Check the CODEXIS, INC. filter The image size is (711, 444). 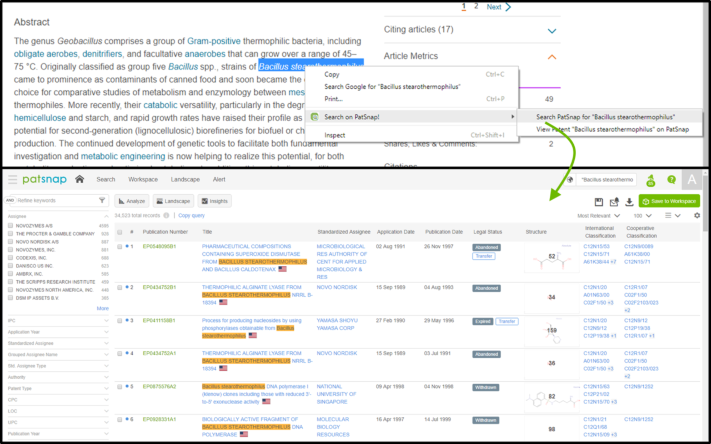click(11, 258)
